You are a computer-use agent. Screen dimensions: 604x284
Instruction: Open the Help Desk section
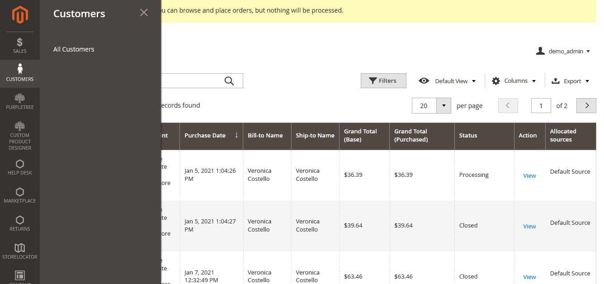coord(20,167)
